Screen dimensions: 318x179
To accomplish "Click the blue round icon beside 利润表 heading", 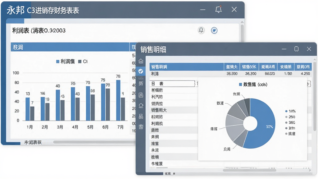I will coord(214,30).
